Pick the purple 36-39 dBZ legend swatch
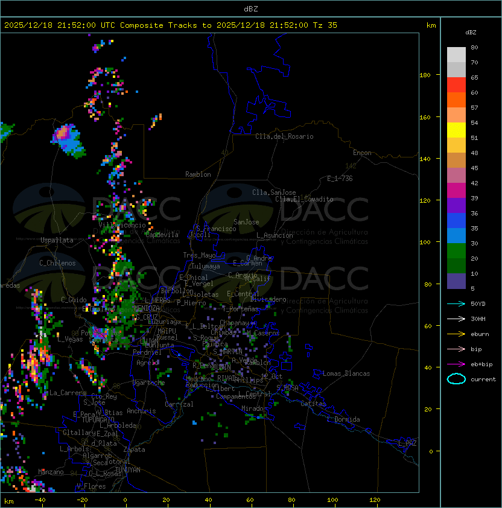Screen dimensions: 502x508 [x=456, y=205]
